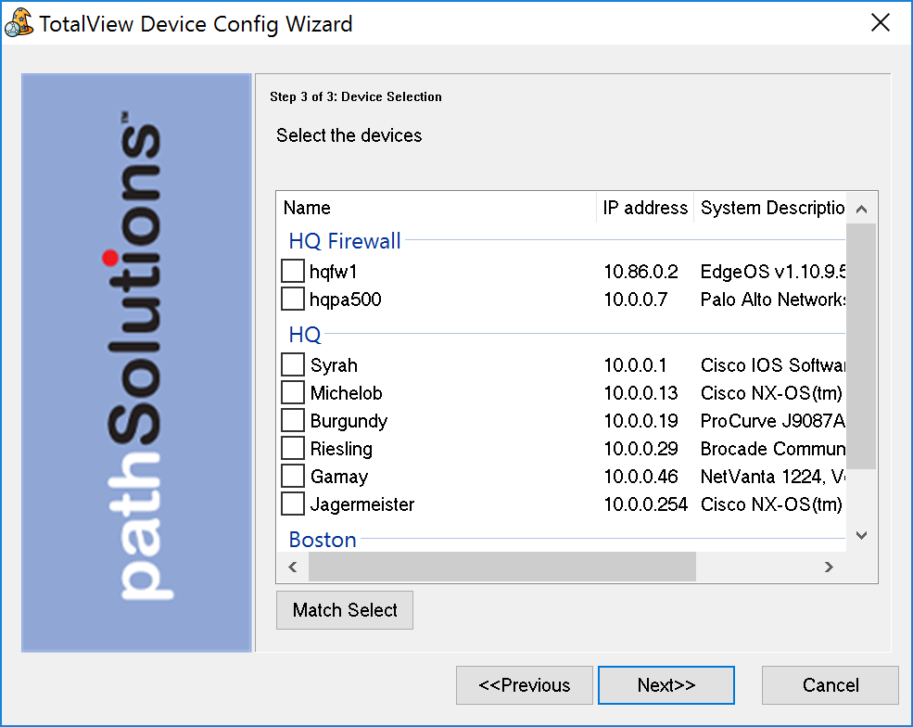Select the Jagermeister checkbox
This screenshot has width=913, height=727.
pos(293,504)
